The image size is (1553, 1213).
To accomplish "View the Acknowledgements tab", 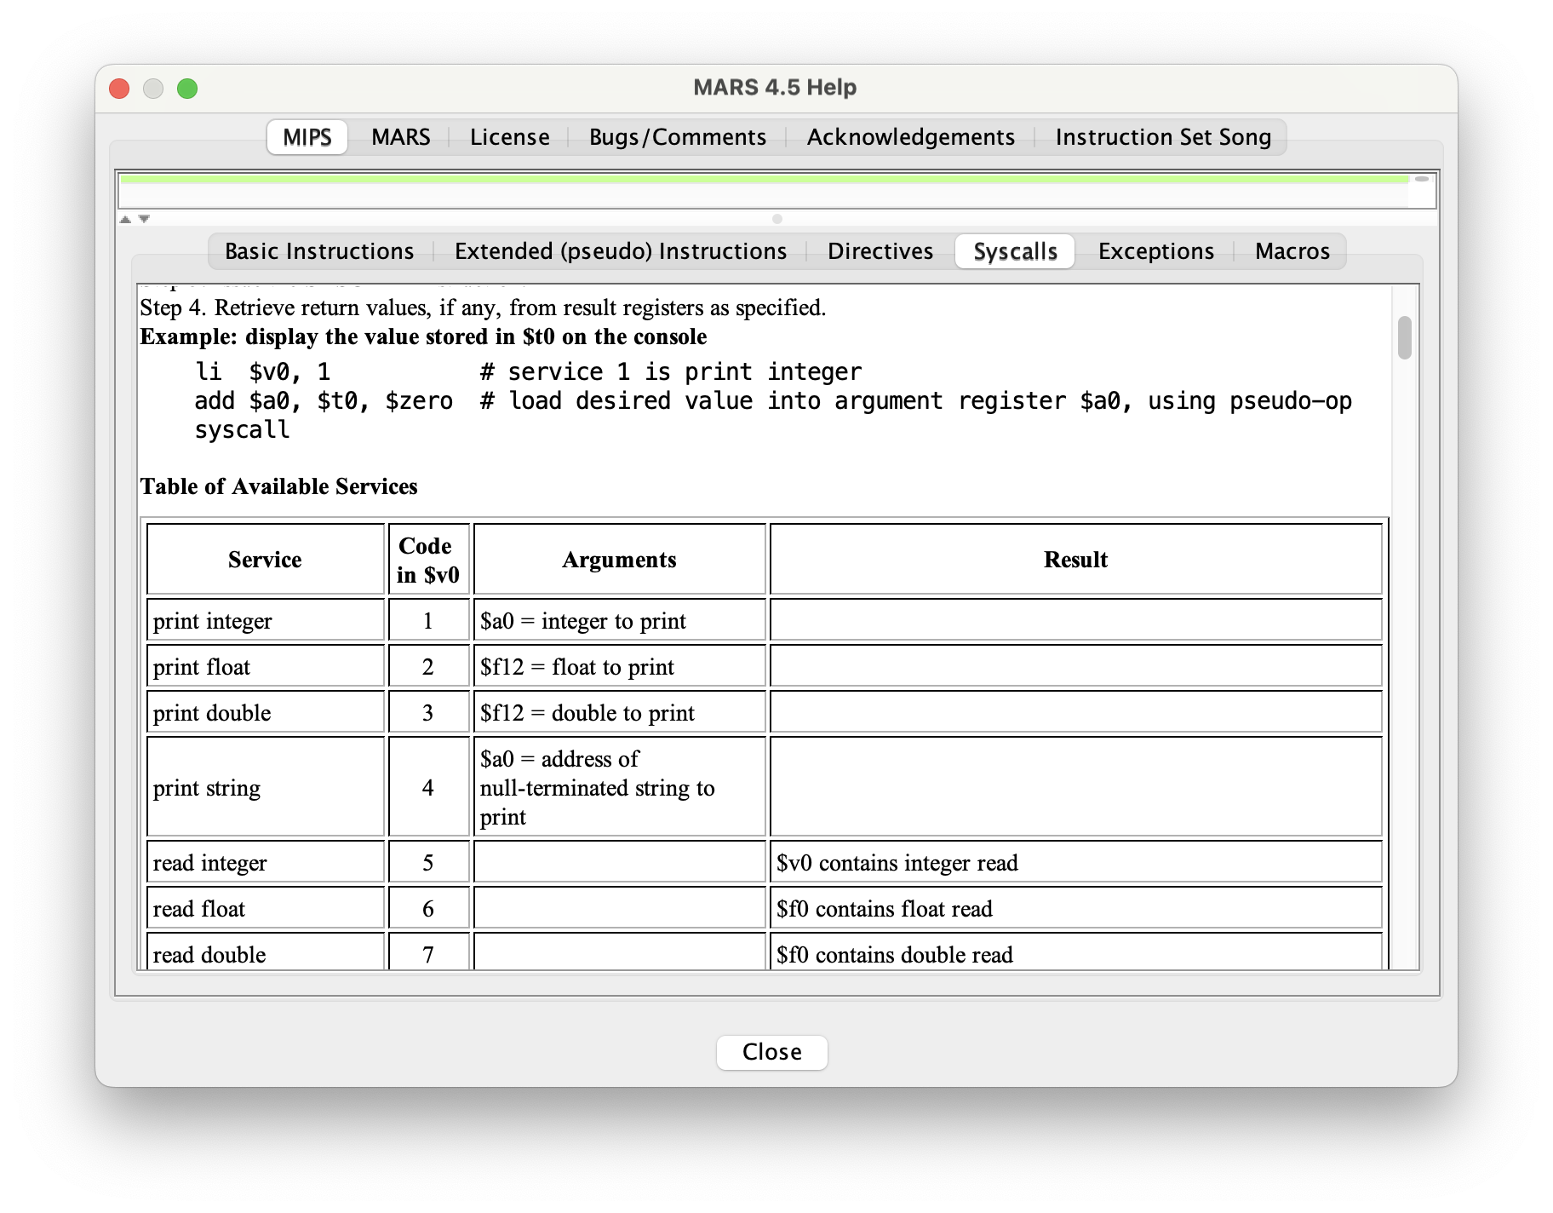I will point(911,137).
